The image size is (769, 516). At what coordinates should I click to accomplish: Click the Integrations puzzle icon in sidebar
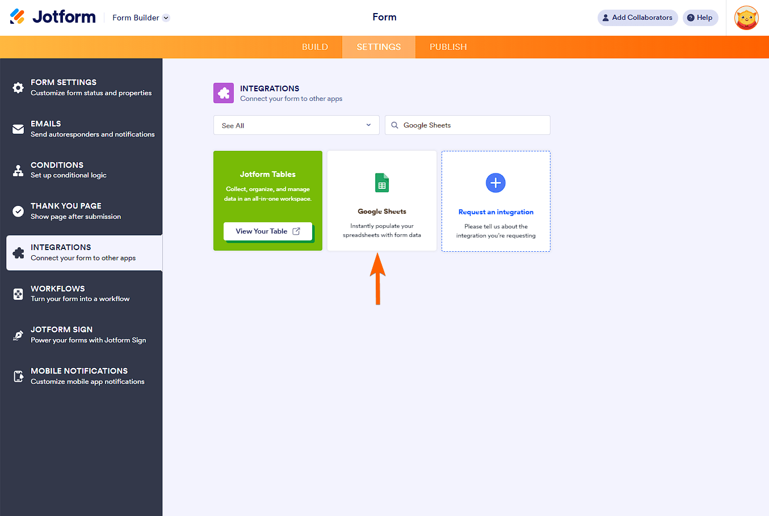tap(16, 252)
